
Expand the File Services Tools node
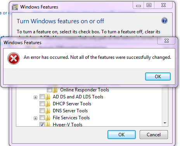(x=35, y=118)
